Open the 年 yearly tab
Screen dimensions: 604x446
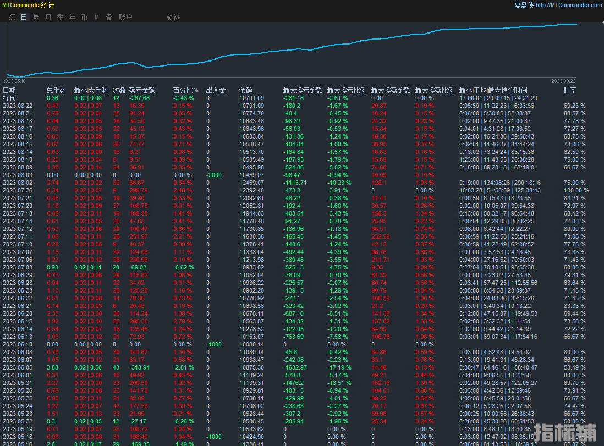[72, 17]
